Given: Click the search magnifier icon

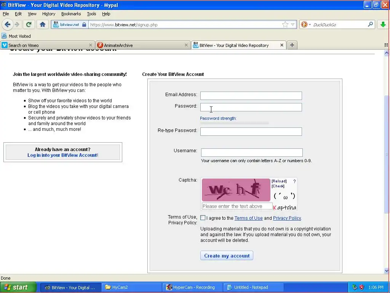Looking at the screenshot, I should click(370, 24).
